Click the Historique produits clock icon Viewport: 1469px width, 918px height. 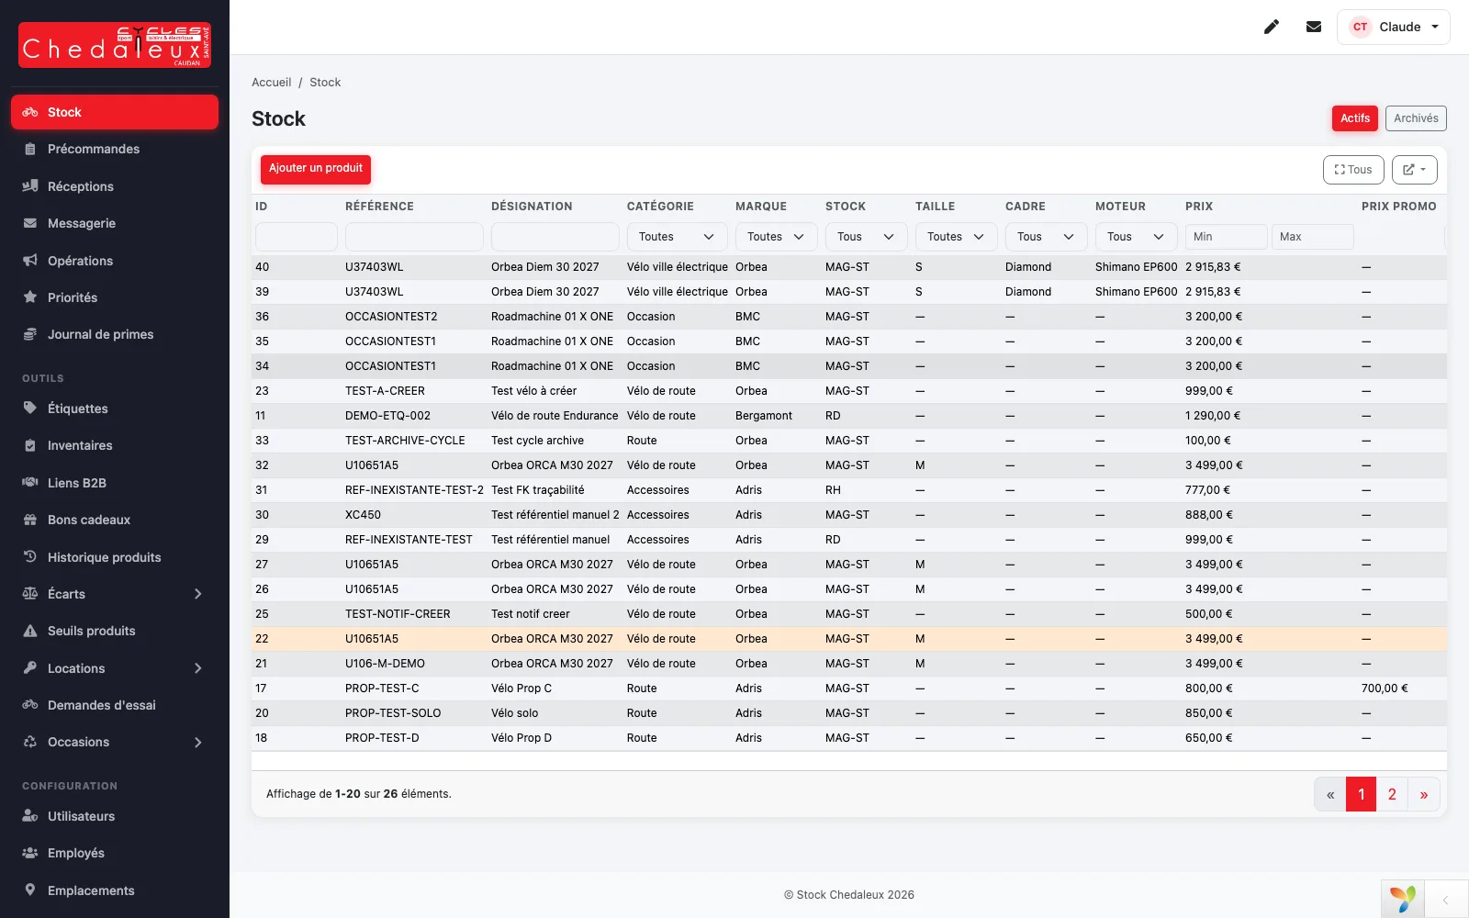pos(30,556)
